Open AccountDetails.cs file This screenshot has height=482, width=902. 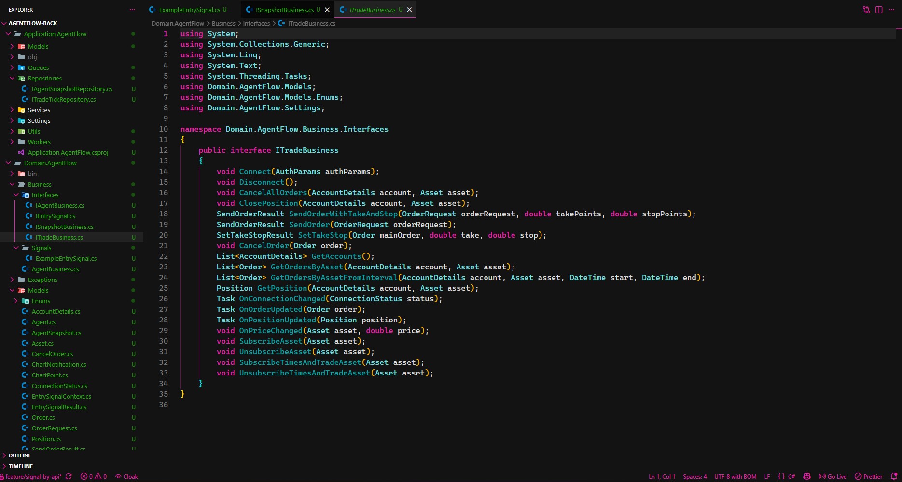point(71,311)
